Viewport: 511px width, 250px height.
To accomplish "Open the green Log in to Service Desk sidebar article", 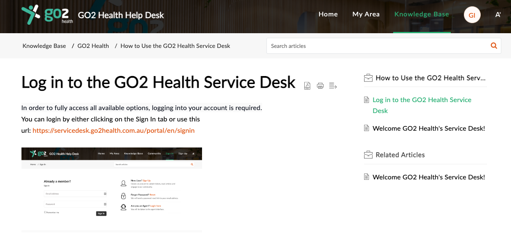I will coord(422,105).
